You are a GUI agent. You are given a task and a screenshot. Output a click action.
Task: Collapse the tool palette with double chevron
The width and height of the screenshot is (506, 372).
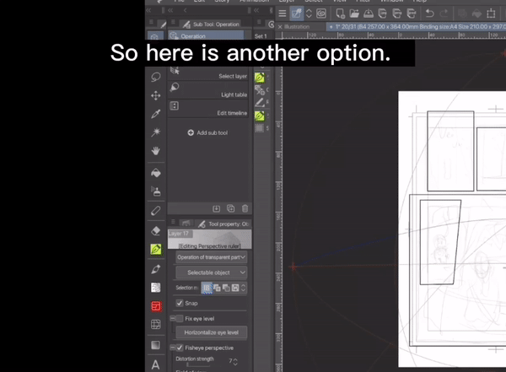pos(148,11)
